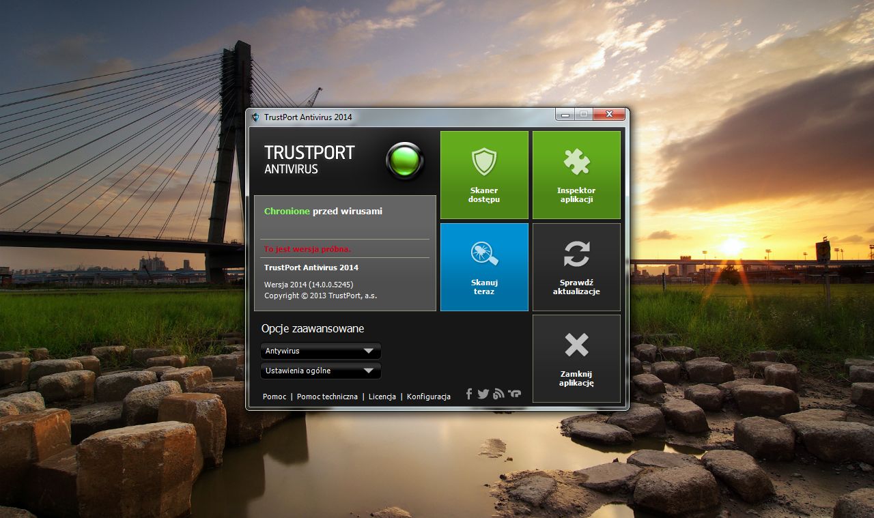The width and height of the screenshot is (874, 518).
Task: Click the 'Chronione przed wirusami' status text
Action: (x=323, y=212)
